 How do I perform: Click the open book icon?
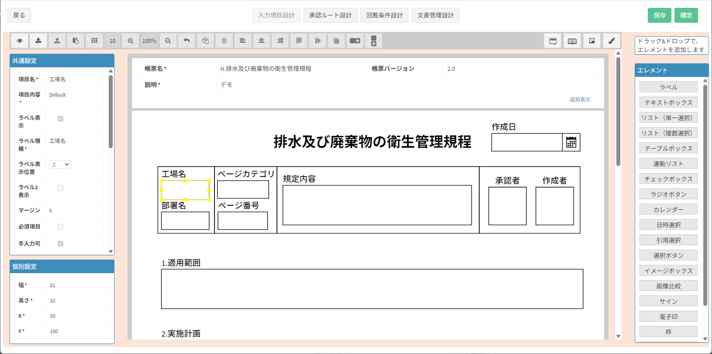tap(572, 41)
